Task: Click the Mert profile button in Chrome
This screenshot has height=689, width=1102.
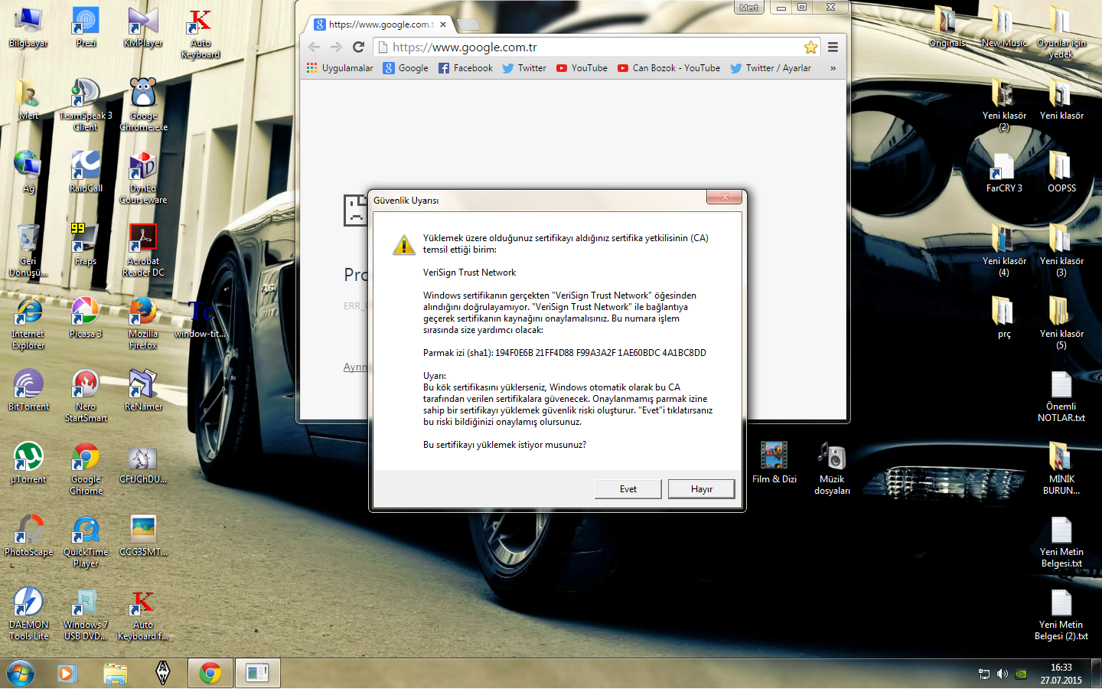Action: [749, 8]
